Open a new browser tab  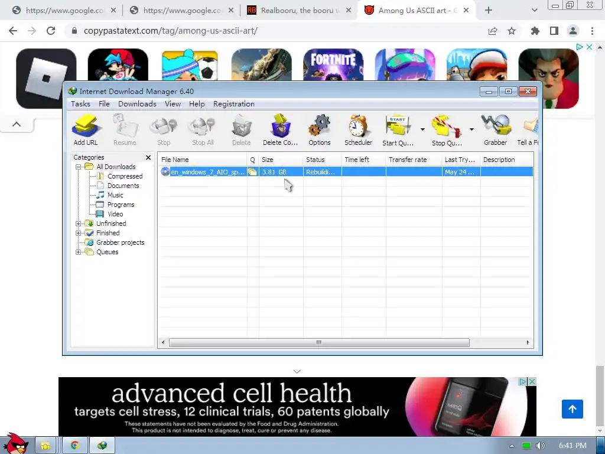point(489,11)
